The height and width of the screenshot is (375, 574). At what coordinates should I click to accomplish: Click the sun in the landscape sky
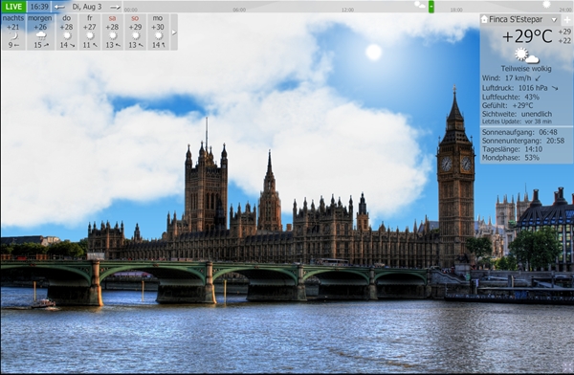374,52
